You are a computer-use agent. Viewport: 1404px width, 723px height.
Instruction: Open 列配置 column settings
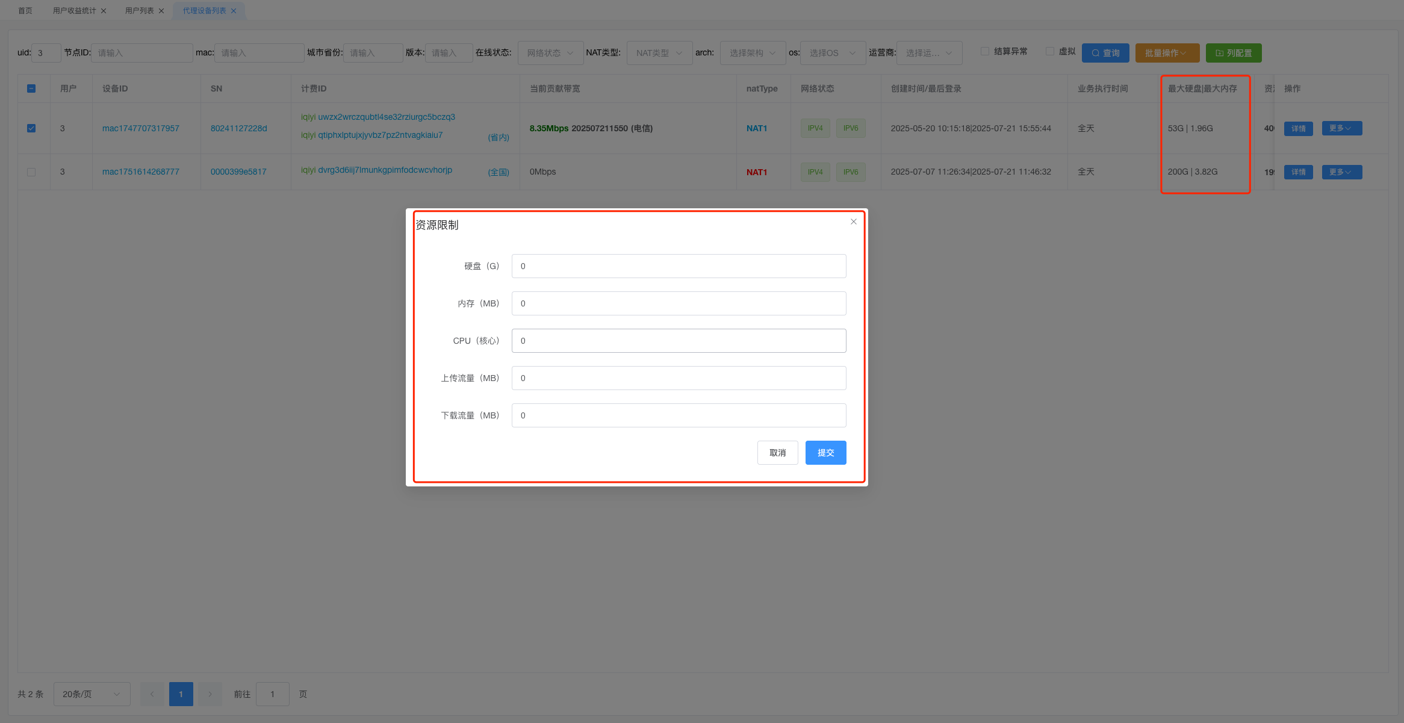click(x=1233, y=53)
